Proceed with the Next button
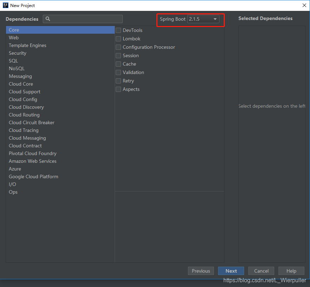 (231, 271)
